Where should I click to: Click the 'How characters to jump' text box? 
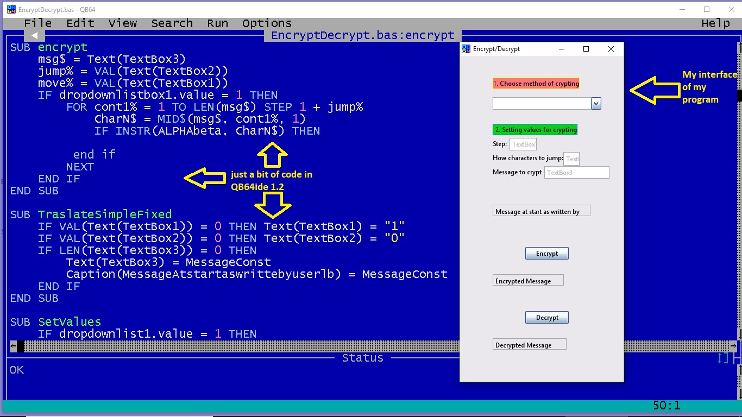point(571,159)
